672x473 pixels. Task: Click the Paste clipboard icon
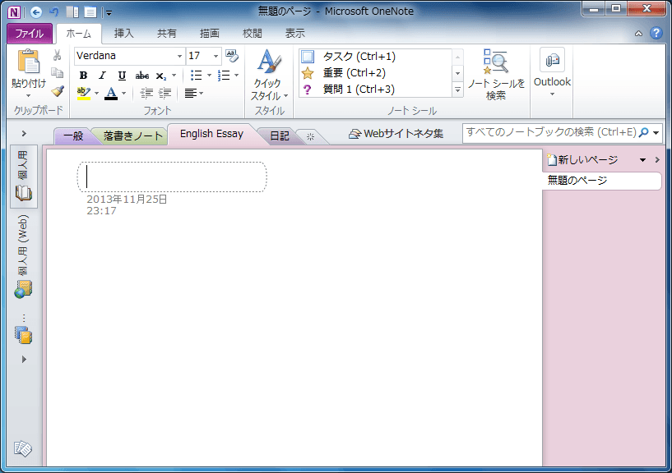click(x=28, y=62)
